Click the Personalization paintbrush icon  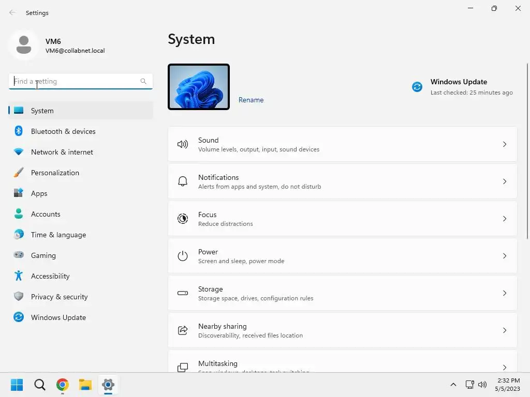(x=19, y=173)
